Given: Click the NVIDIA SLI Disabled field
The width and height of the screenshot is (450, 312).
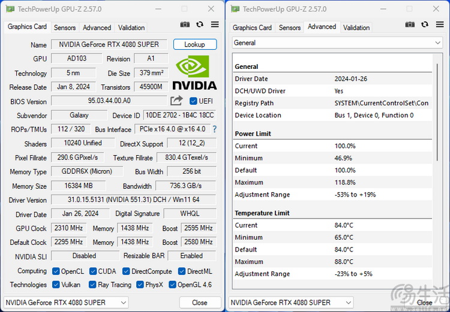Looking at the screenshot, I should [85, 256].
